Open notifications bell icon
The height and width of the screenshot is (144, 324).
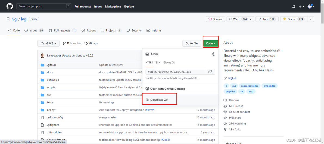pos(294,7)
